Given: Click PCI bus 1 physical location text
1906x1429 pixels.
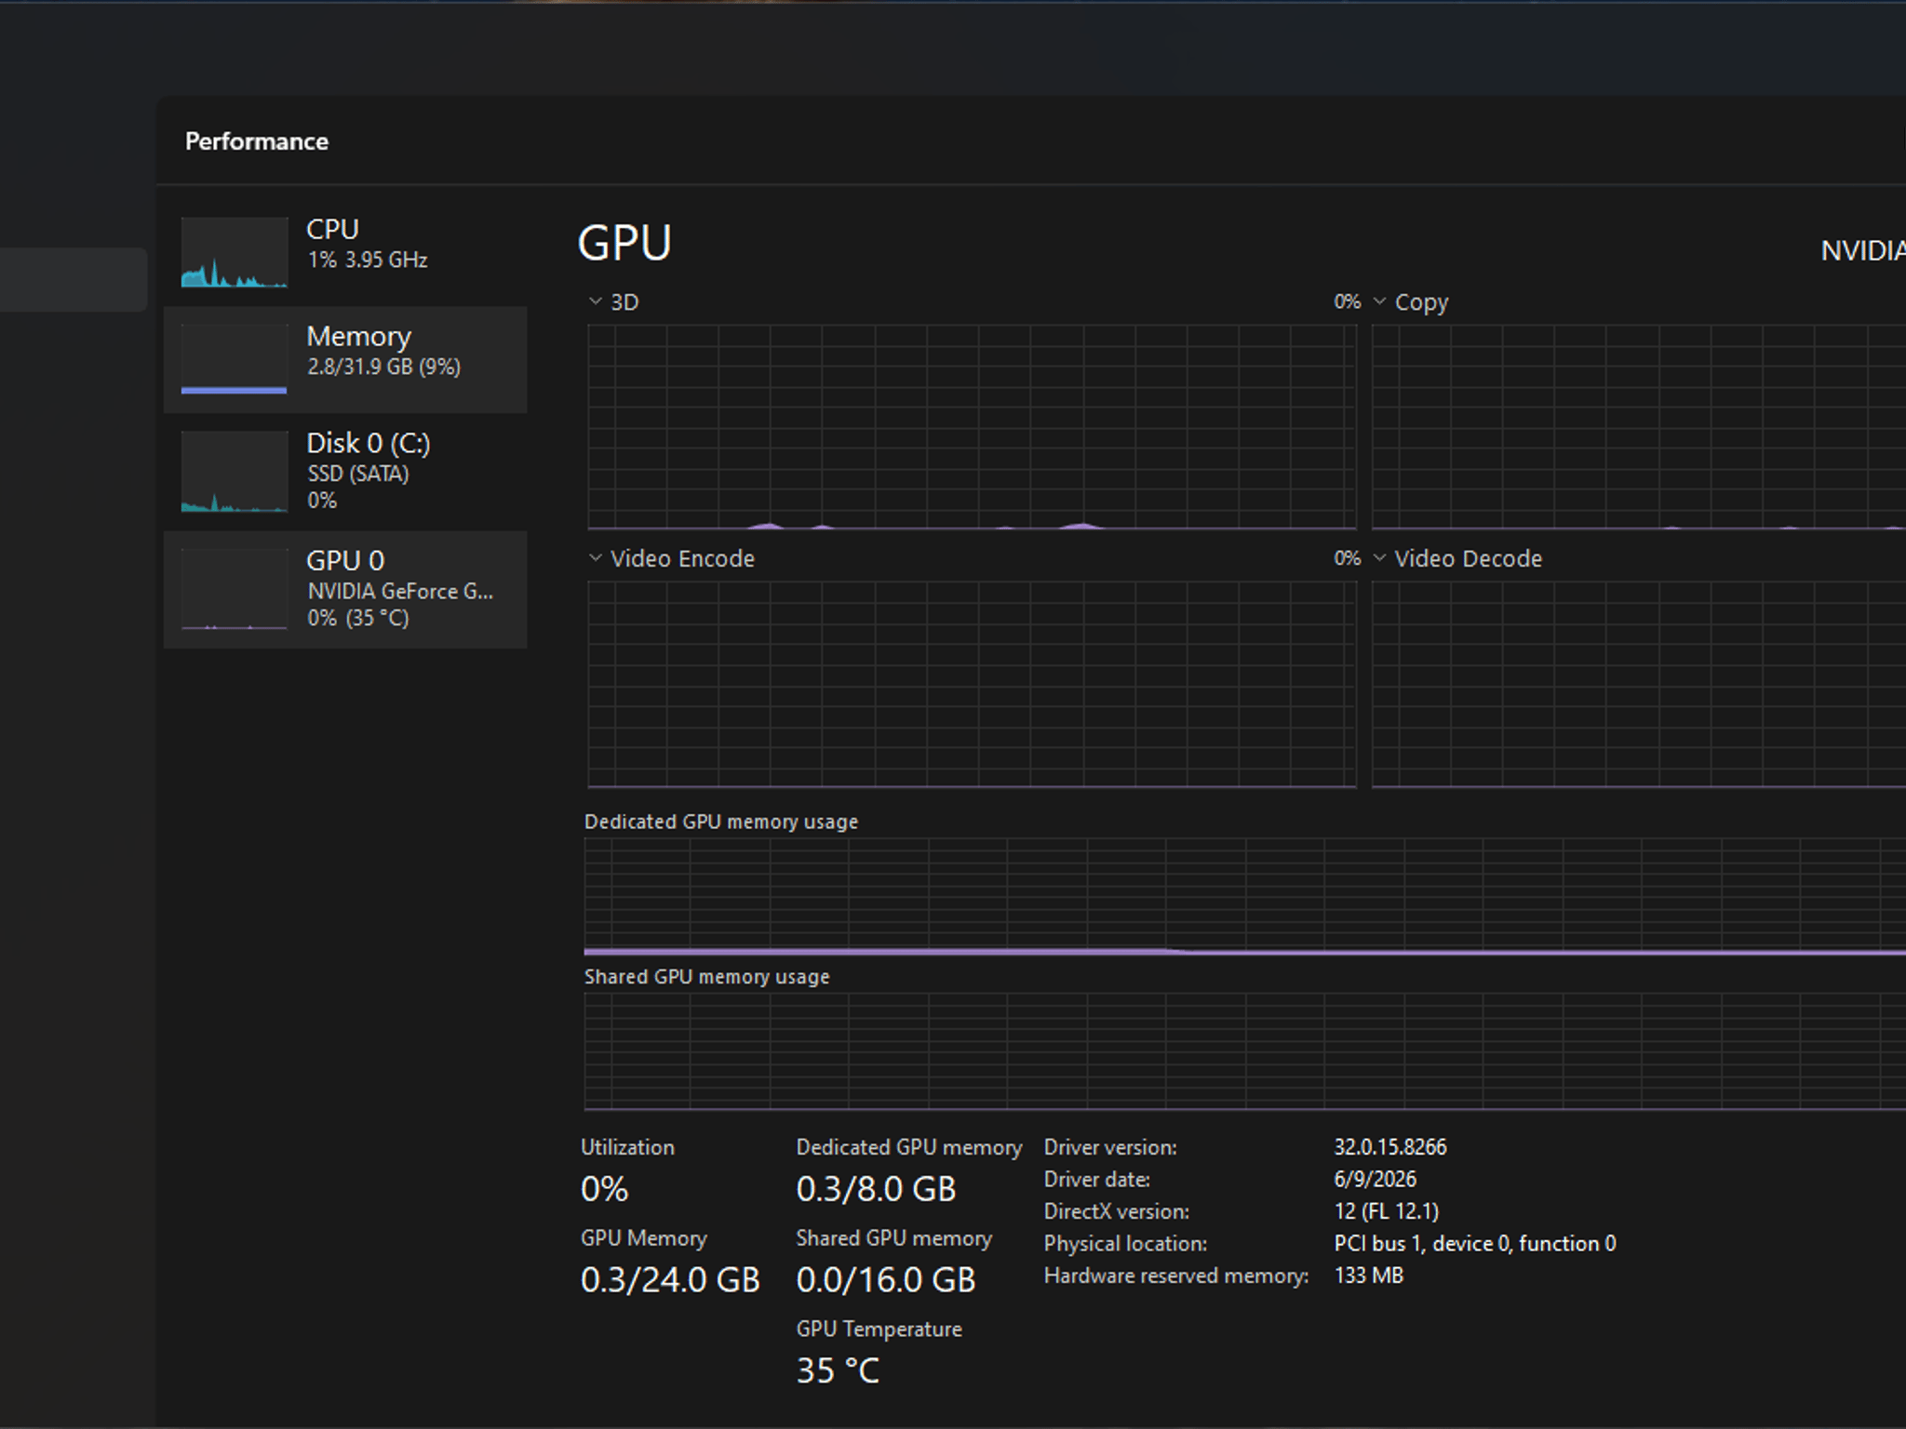Looking at the screenshot, I should tap(1475, 1244).
